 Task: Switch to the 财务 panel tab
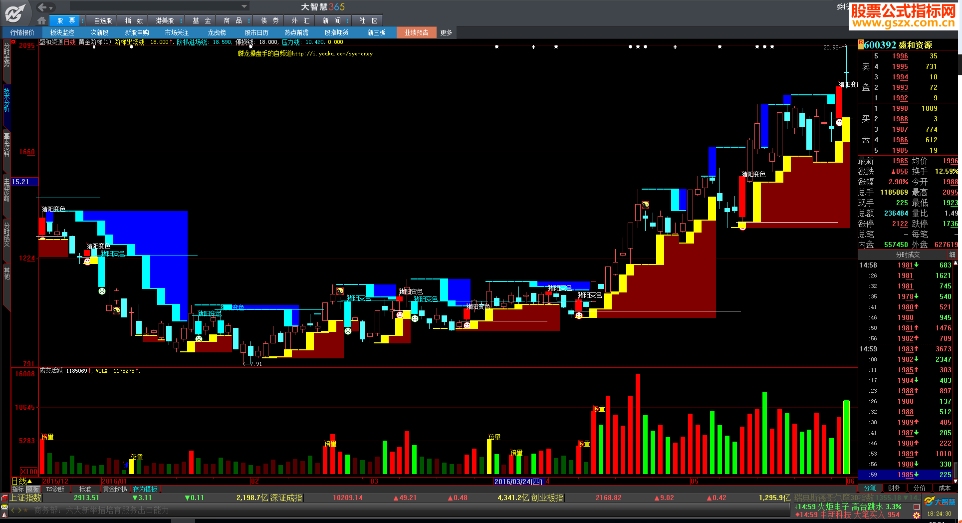[x=894, y=488]
